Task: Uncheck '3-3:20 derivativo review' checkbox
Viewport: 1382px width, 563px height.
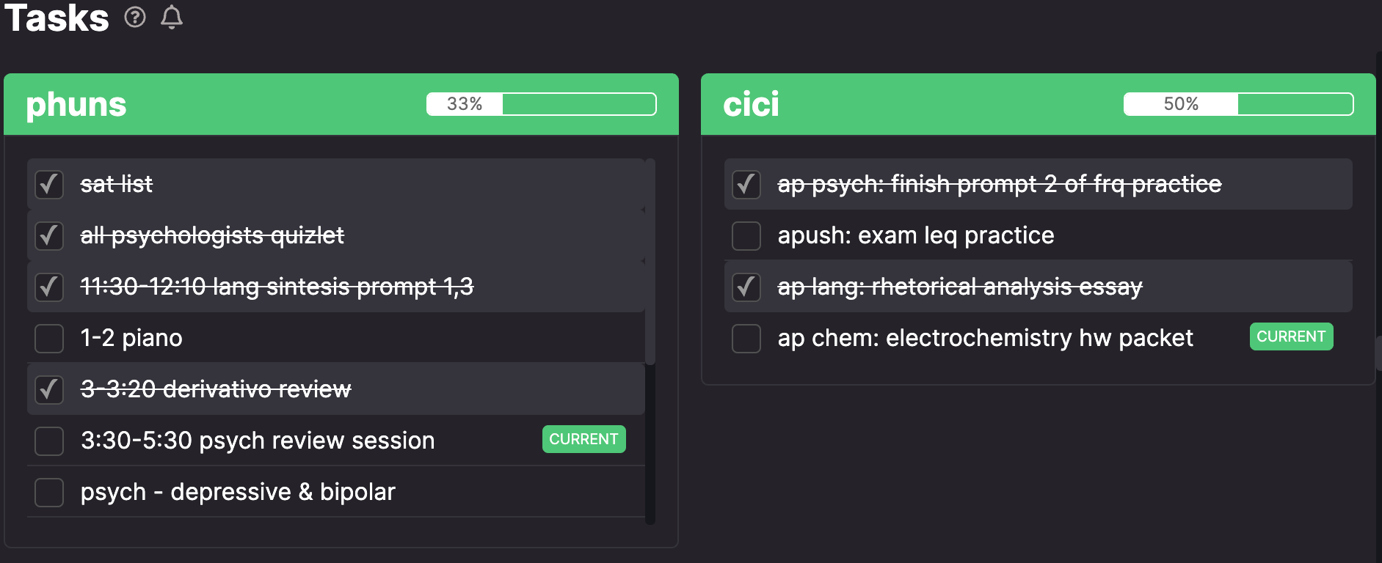Action: coord(49,389)
